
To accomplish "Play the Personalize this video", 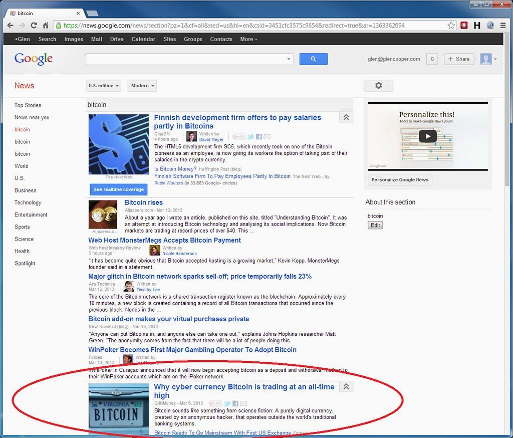I will pos(428,136).
